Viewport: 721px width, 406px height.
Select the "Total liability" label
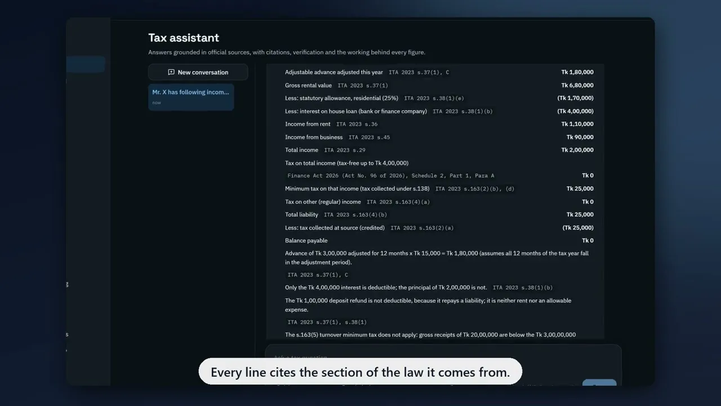pos(302,215)
